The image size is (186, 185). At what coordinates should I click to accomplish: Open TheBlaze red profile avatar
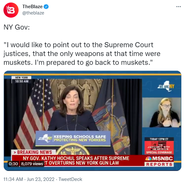tap(11, 10)
